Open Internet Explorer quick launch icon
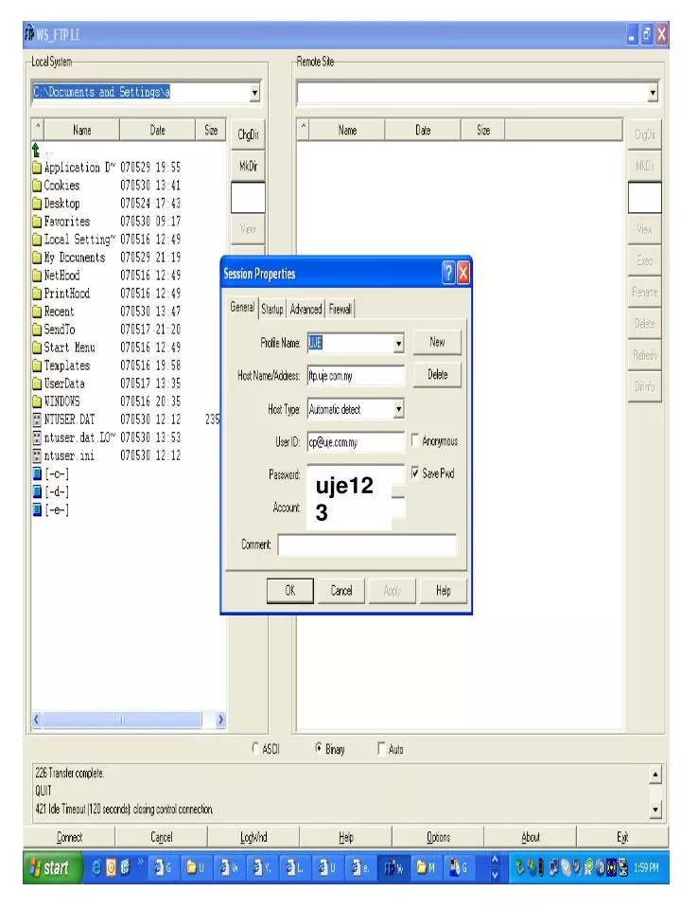Viewport: 681px width, 909px height. coord(96,867)
